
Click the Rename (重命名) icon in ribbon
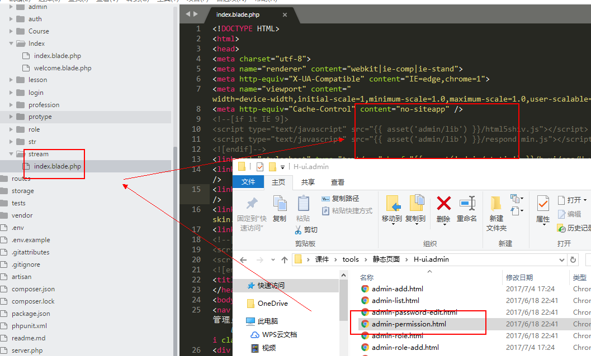467,204
